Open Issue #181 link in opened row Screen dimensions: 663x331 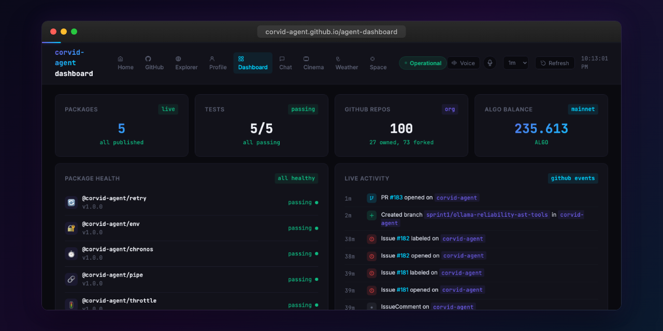[x=403, y=290]
